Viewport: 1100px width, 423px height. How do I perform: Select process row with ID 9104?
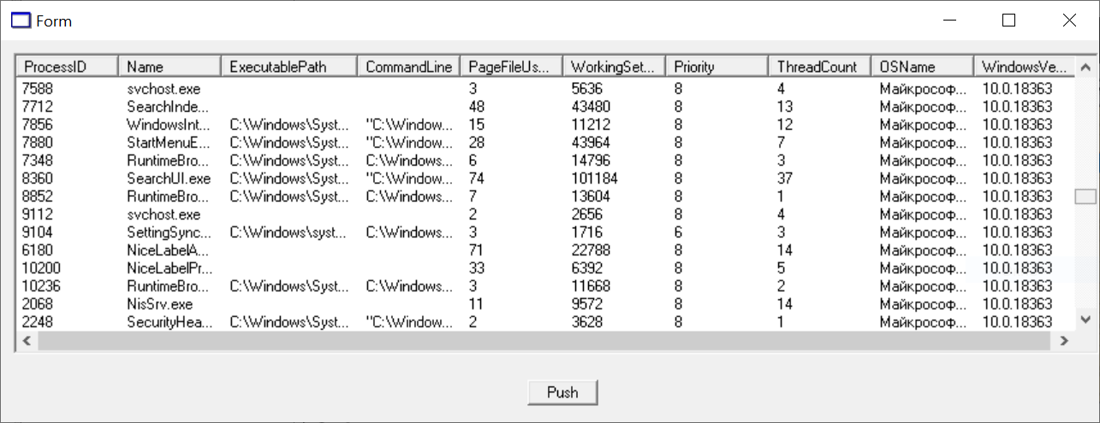tap(545, 232)
